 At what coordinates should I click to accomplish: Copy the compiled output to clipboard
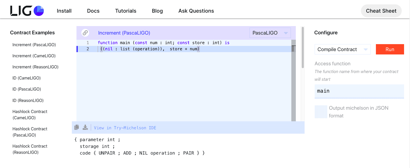coord(77,127)
